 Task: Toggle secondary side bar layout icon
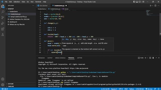tap(140, 2)
